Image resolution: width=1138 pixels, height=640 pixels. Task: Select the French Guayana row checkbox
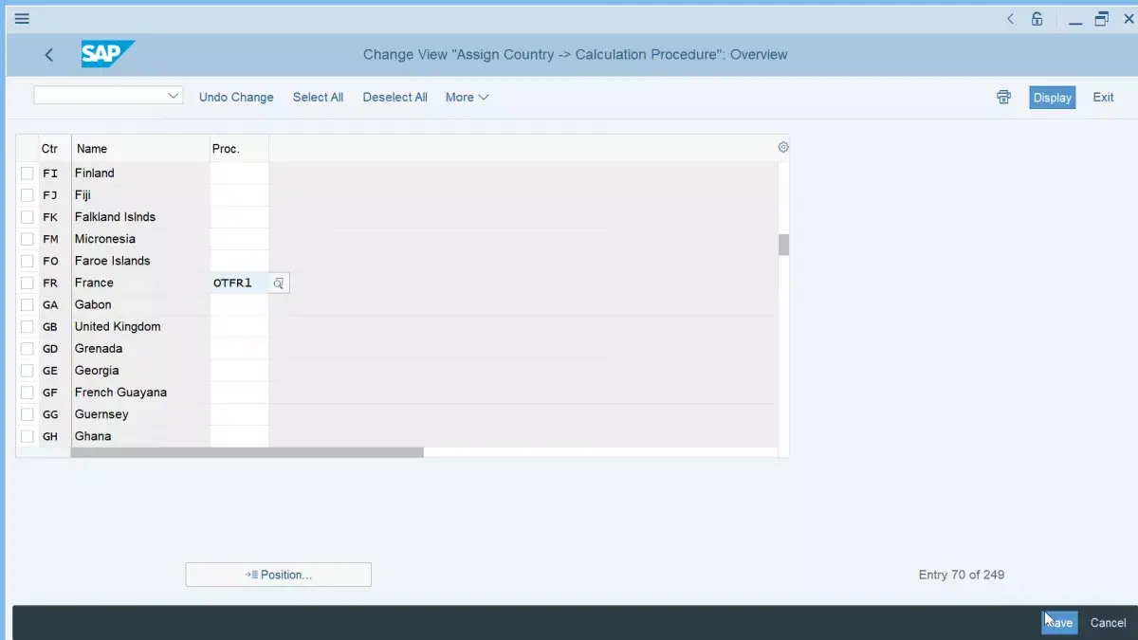coord(27,392)
